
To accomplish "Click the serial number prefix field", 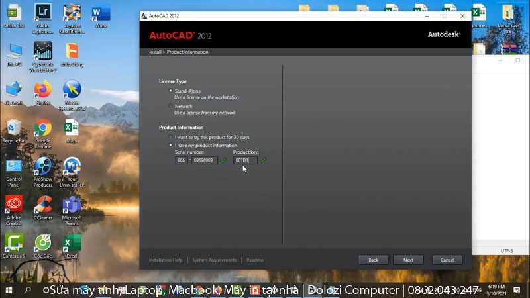I will coord(181,160).
